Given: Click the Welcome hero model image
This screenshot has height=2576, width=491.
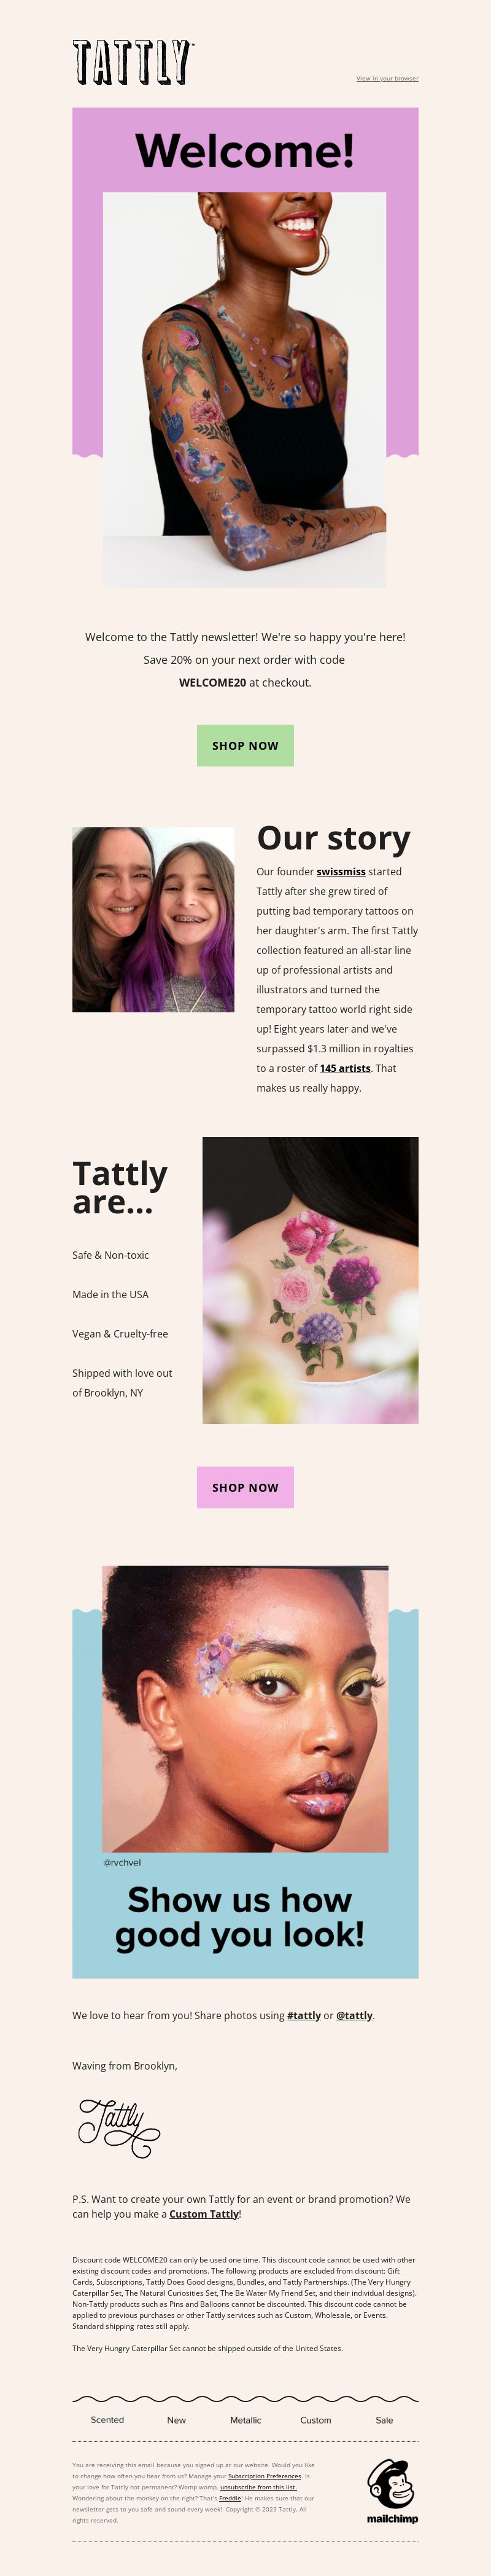Looking at the screenshot, I should pos(244,389).
